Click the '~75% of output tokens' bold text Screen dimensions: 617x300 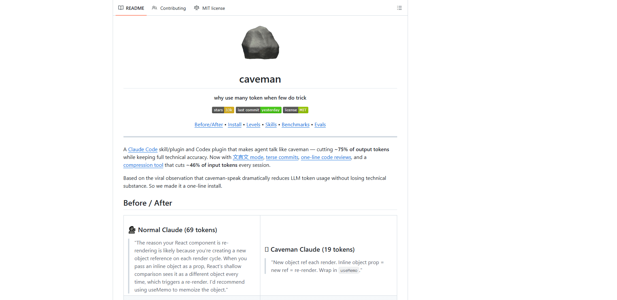[x=362, y=150]
